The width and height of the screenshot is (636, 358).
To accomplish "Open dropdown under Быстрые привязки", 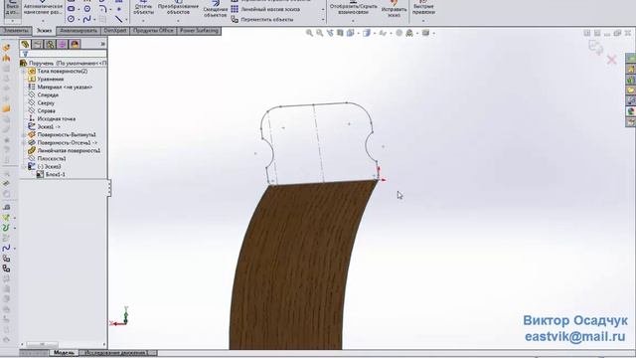I will [423, 20].
